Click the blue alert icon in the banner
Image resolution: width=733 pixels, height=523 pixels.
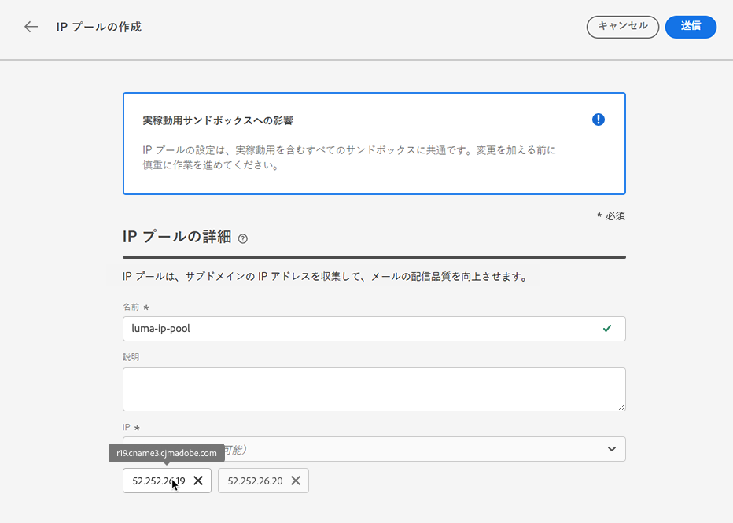tap(599, 120)
